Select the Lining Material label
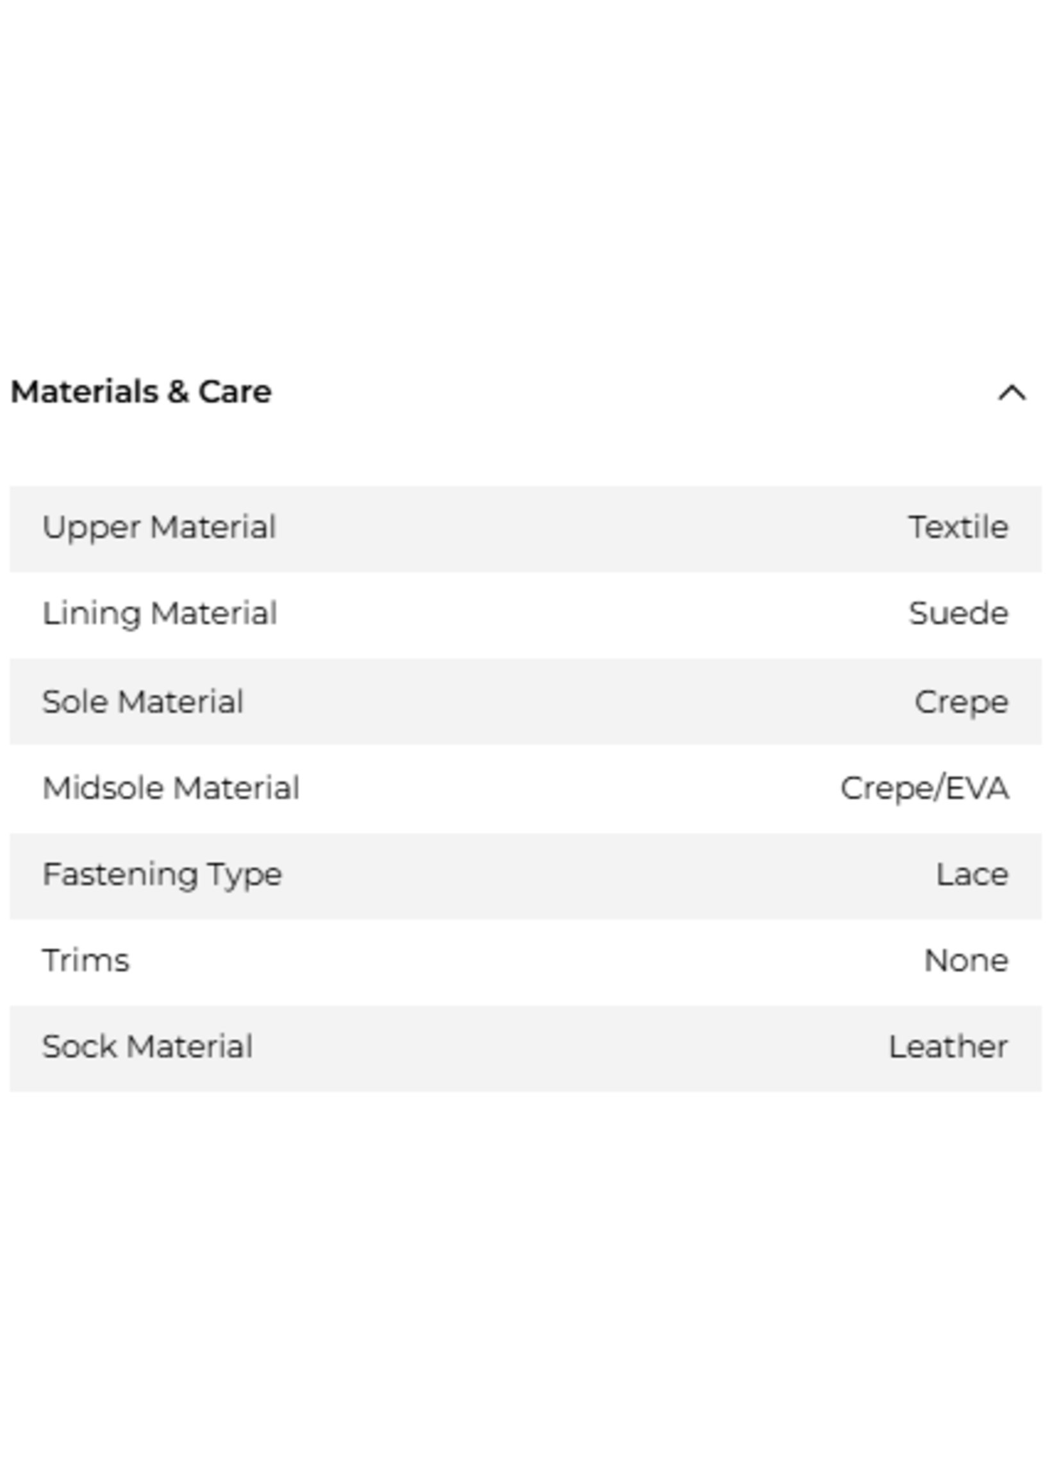 (x=160, y=614)
